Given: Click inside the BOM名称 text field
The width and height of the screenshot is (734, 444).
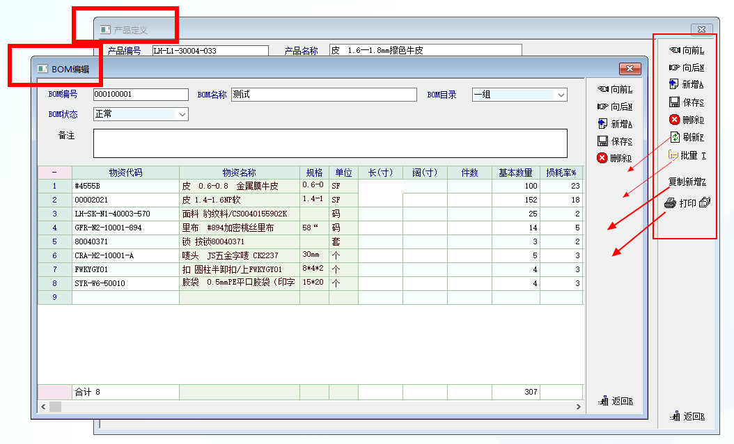Looking at the screenshot, I should [323, 95].
